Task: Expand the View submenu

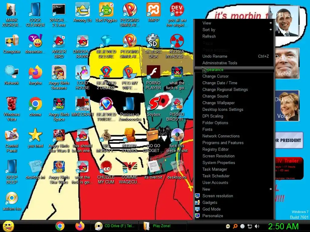Action: pyautogui.click(x=234, y=23)
